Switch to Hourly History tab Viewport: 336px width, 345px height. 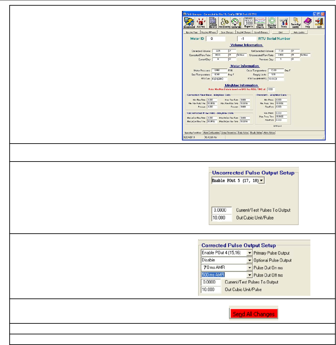point(256,133)
